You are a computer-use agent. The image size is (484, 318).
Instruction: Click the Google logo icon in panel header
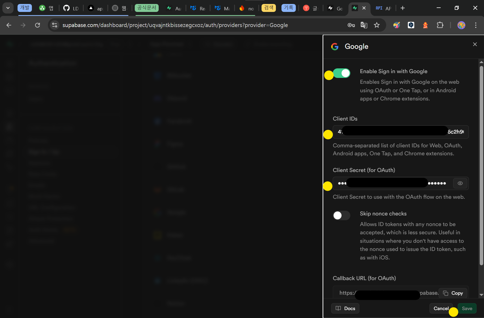click(x=335, y=47)
